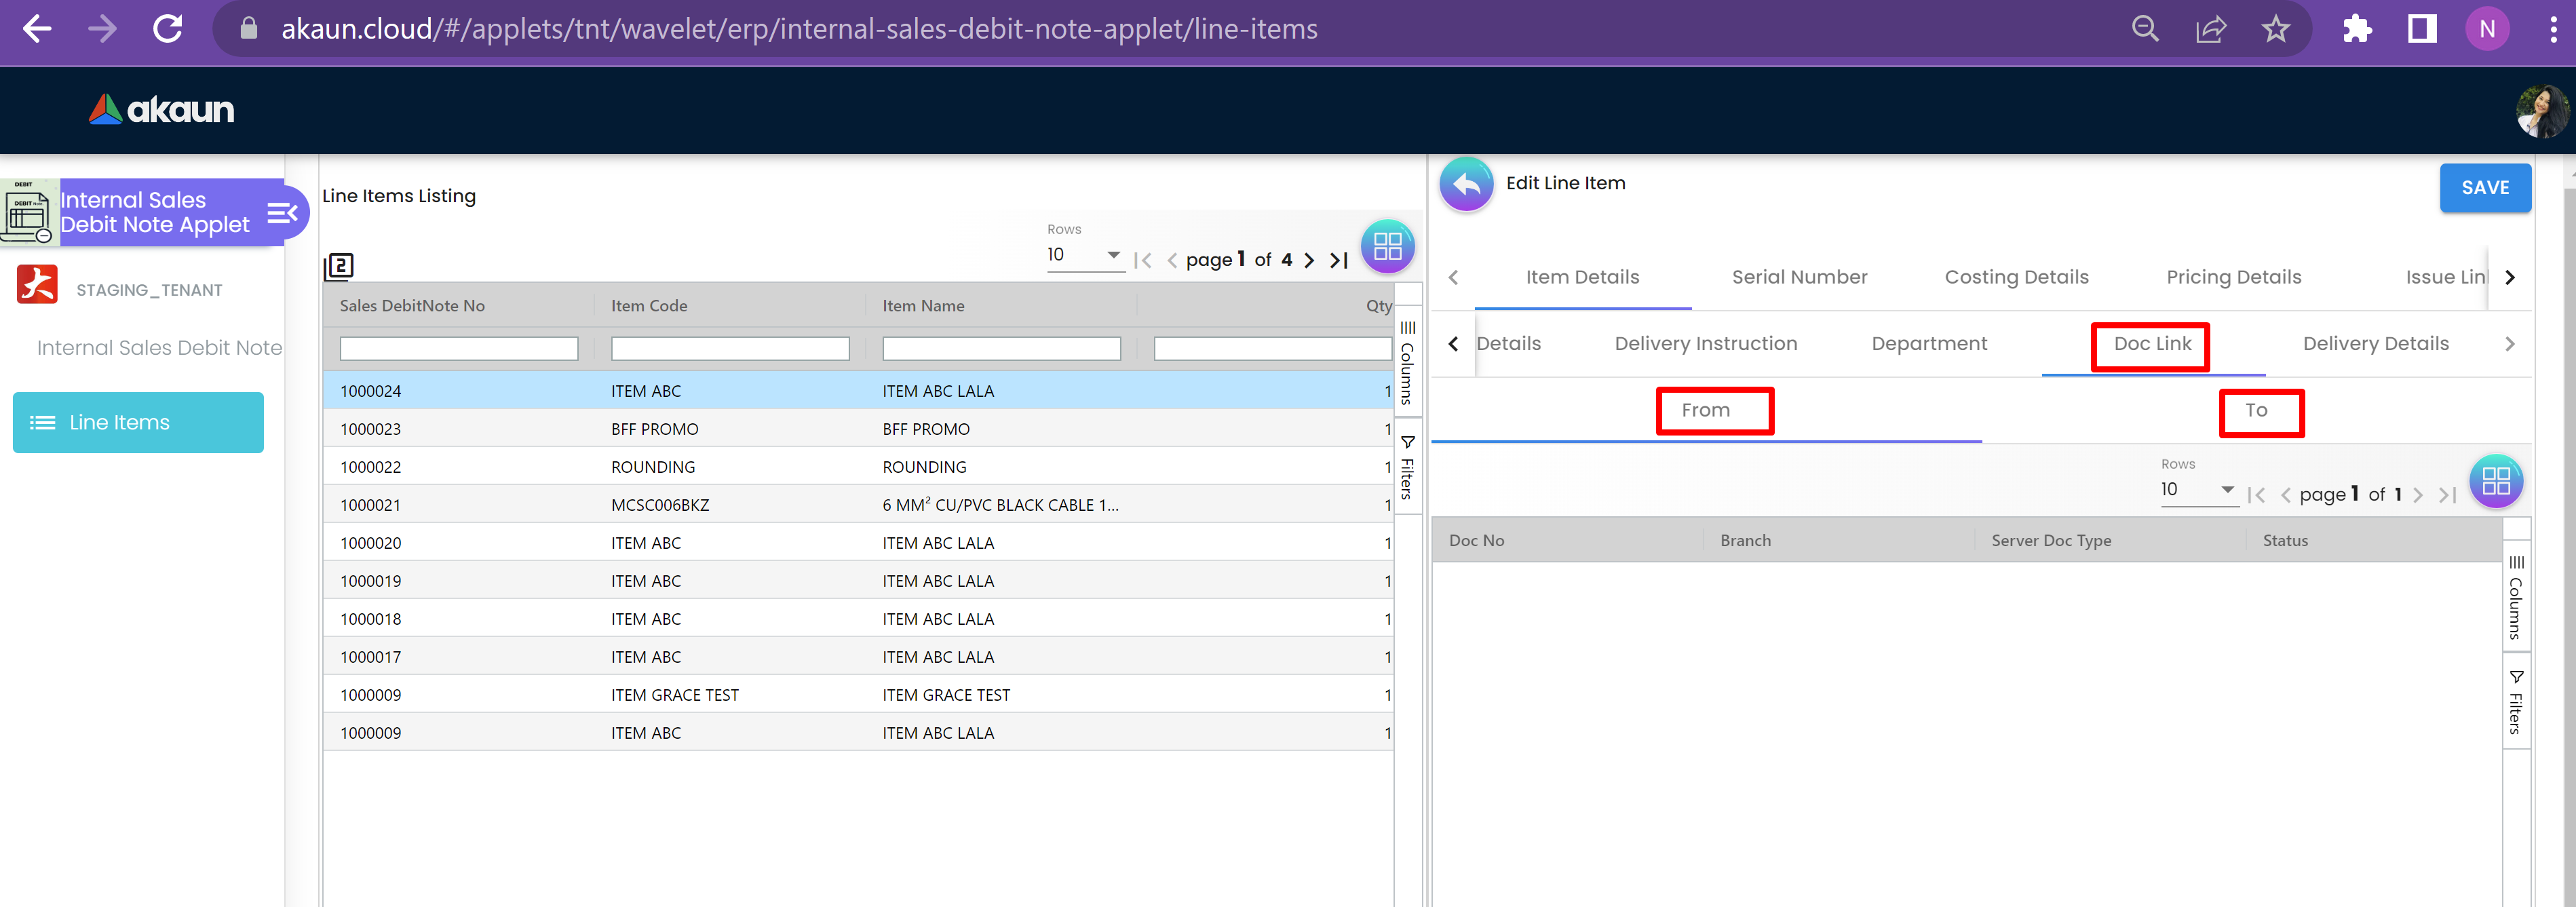2576x907 pixels.
Task: Open the browser extensions puzzle icon
Action: [x=2356, y=29]
